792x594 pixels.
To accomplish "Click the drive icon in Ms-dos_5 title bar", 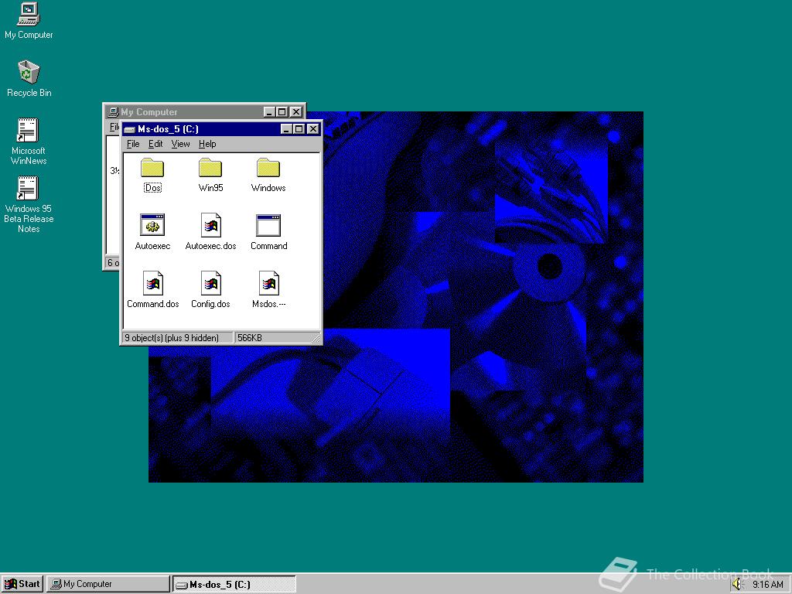I will point(129,129).
